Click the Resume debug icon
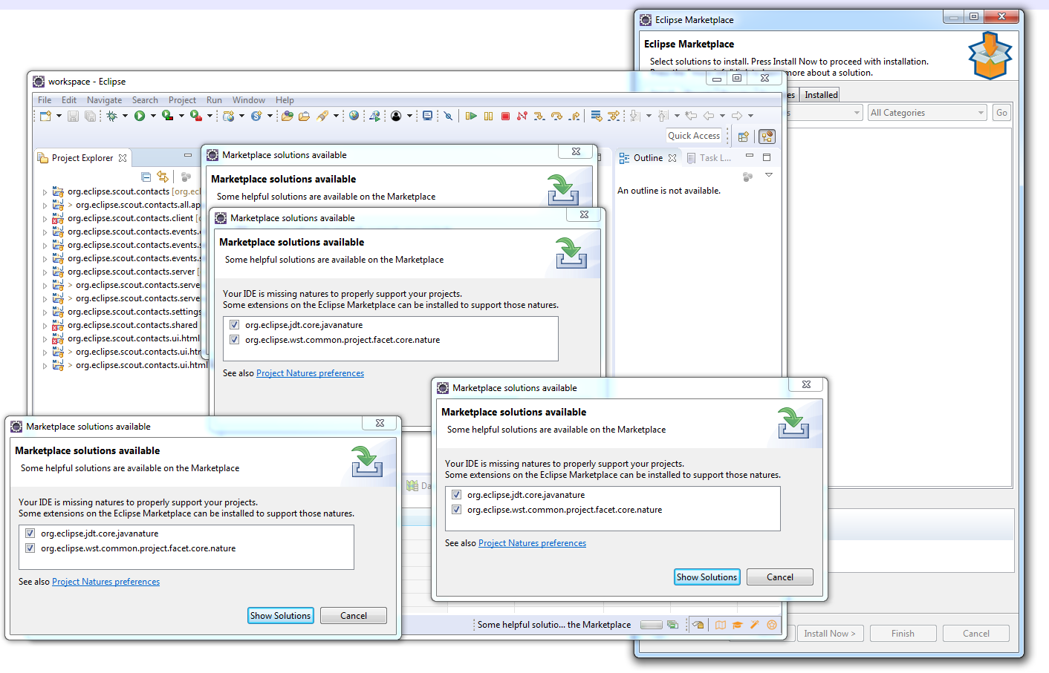This screenshot has width=1049, height=673. 471,116
